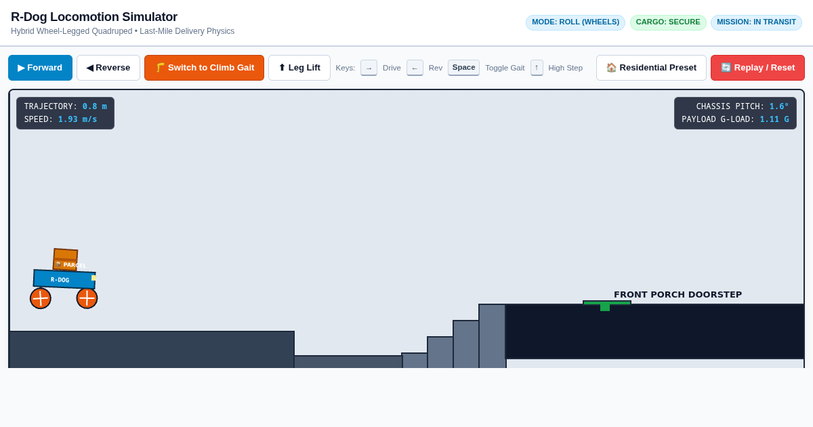Click the right arrow Drive key
813x427 pixels.
point(369,68)
